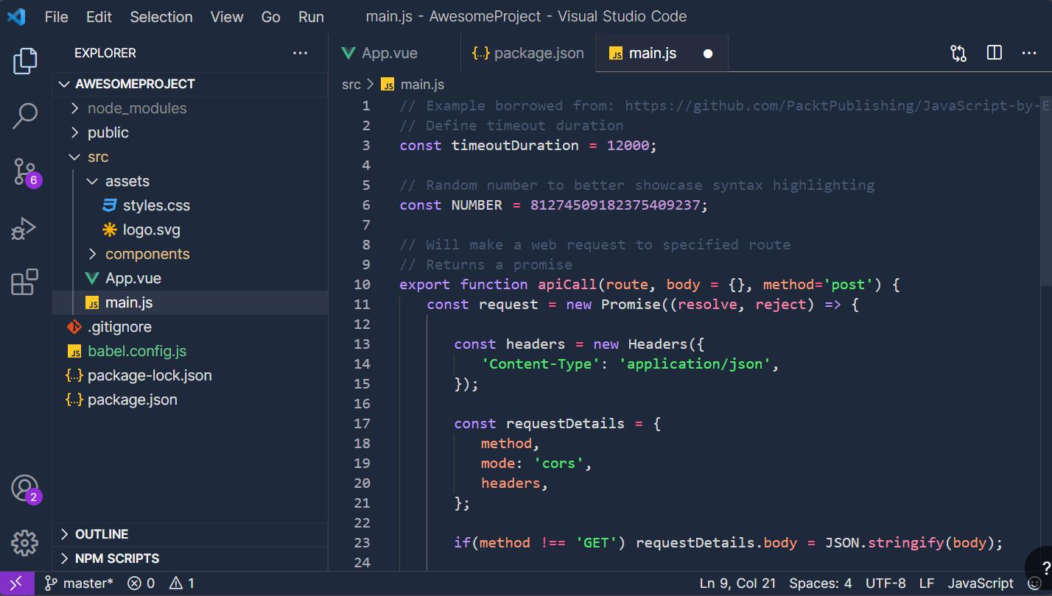The width and height of the screenshot is (1052, 596).
Task: Open styles.css in the explorer
Action: [190, 205]
